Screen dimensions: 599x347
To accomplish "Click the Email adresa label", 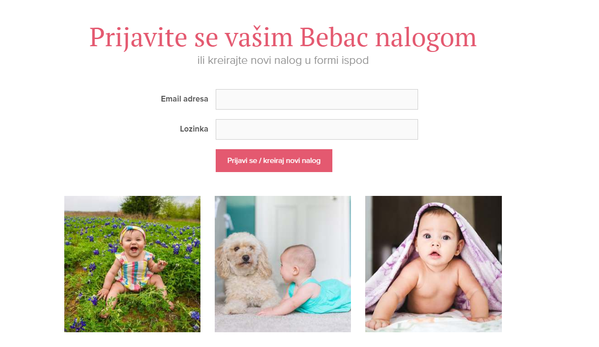I will [184, 99].
